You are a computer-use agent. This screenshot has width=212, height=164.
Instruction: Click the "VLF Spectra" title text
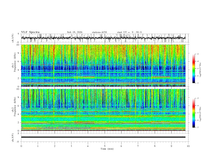(30, 32)
